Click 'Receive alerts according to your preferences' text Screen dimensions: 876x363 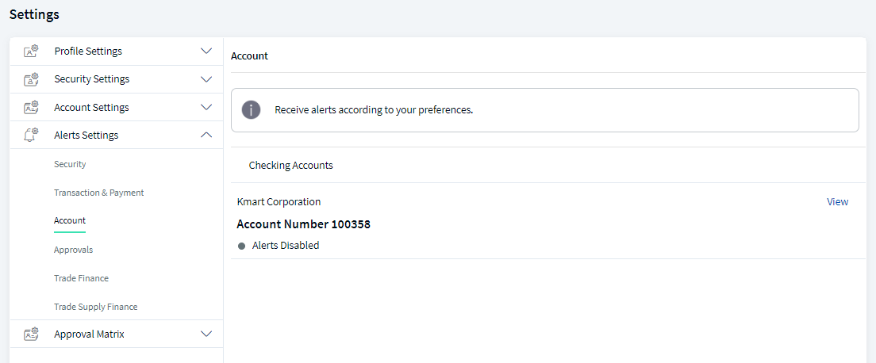pos(374,110)
